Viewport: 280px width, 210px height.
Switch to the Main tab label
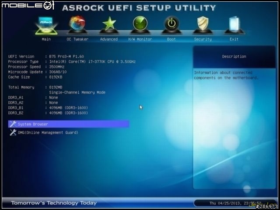[46, 39]
